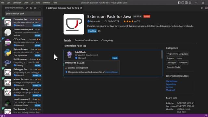Toggle primary side bar layout icon
Viewport: 208px width, 117px height.
point(179,3)
